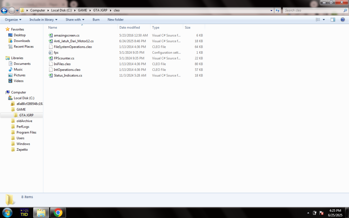Screen dimensions: 349x218
Task: Open Downloads in Favorites
Action: point(22,41)
